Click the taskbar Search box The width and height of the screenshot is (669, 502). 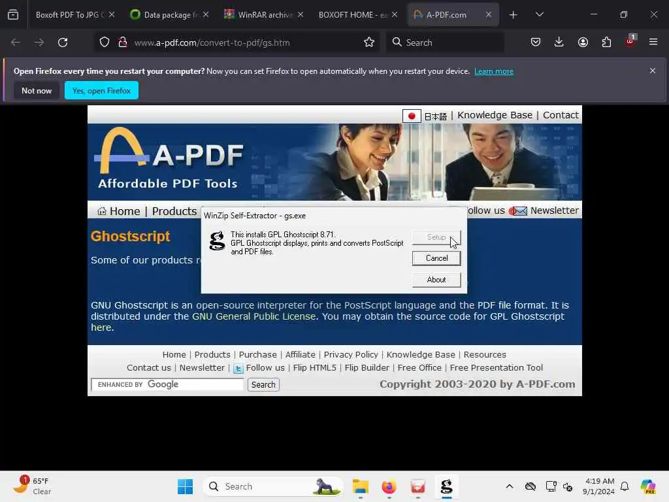273,486
